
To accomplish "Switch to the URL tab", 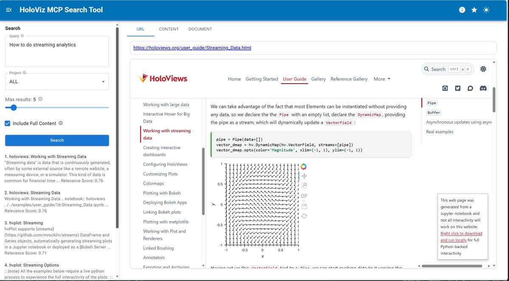I will [141, 29].
